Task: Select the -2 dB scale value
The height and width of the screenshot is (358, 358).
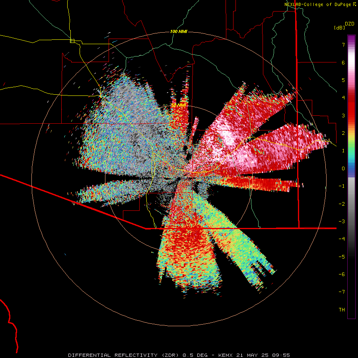Action: 342,204
